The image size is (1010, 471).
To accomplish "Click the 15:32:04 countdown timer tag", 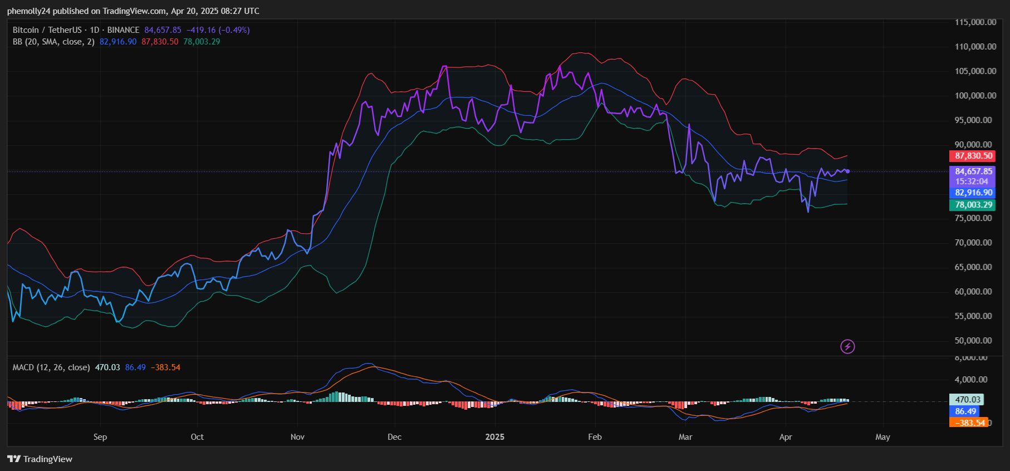I will pos(972,181).
